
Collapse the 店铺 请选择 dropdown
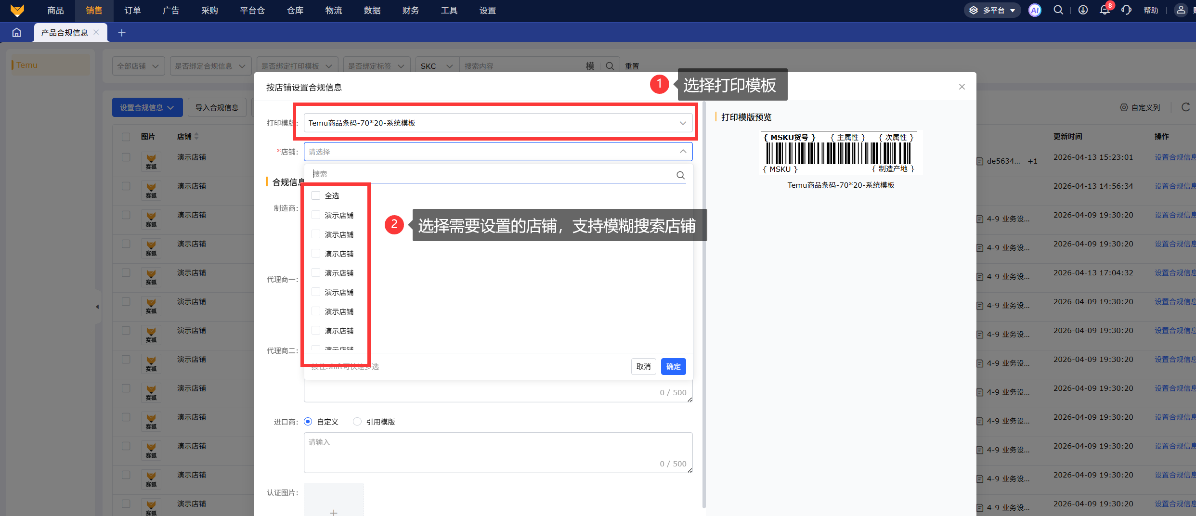[x=498, y=152]
